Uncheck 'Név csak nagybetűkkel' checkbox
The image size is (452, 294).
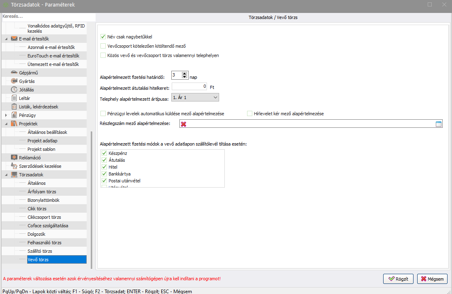[103, 37]
